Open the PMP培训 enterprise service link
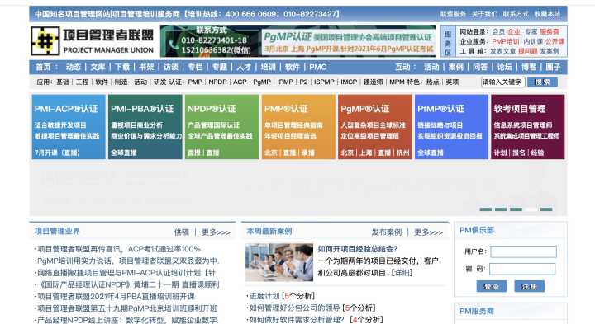 tap(506, 41)
